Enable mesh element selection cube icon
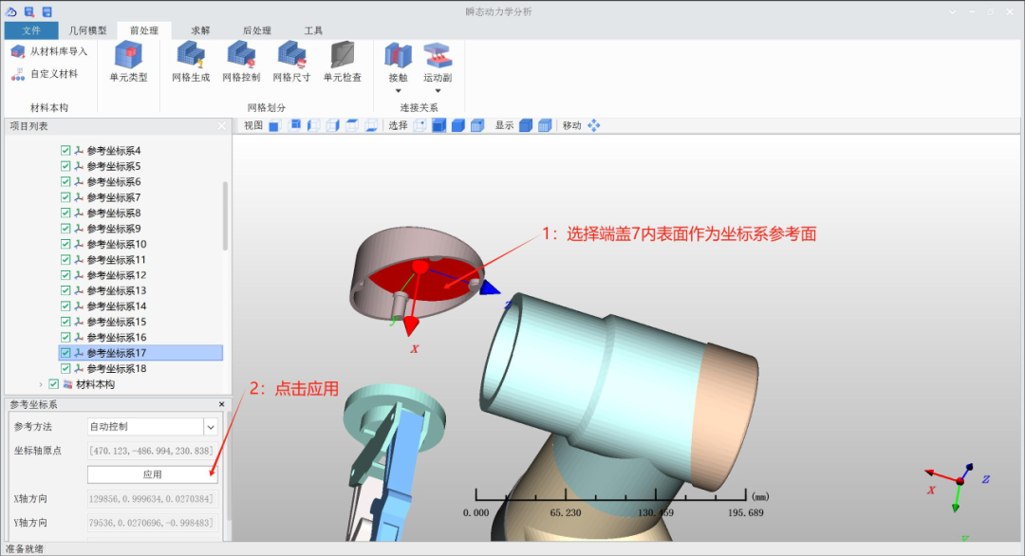The height and width of the screenshot is (556, 1025). (477, 125)
